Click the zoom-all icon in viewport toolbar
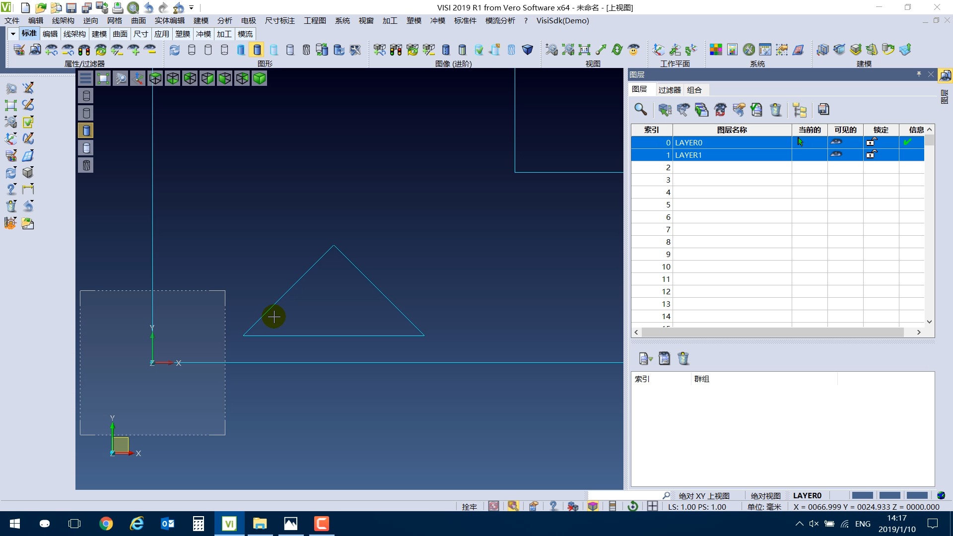953x536 pixels. (103, 78)
